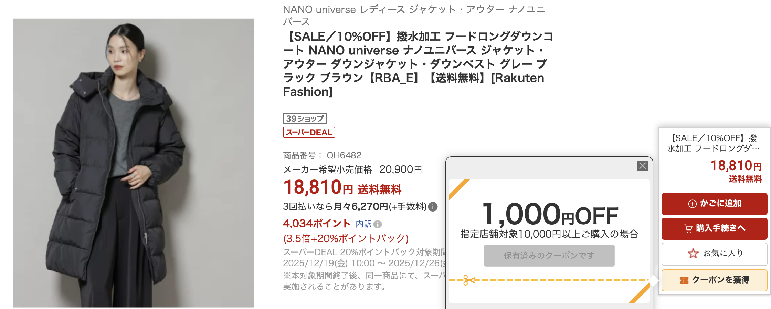This screenshot has width=771, height=309.
Task: Click truncated product title in side panel
Action: [x=714, y=143]
